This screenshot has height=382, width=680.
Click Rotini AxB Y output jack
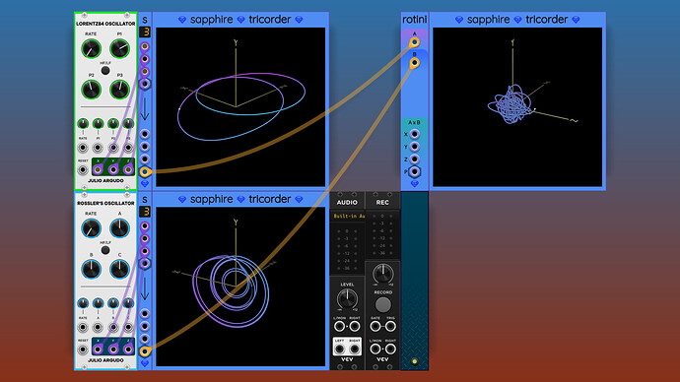(x=414, y=147)
